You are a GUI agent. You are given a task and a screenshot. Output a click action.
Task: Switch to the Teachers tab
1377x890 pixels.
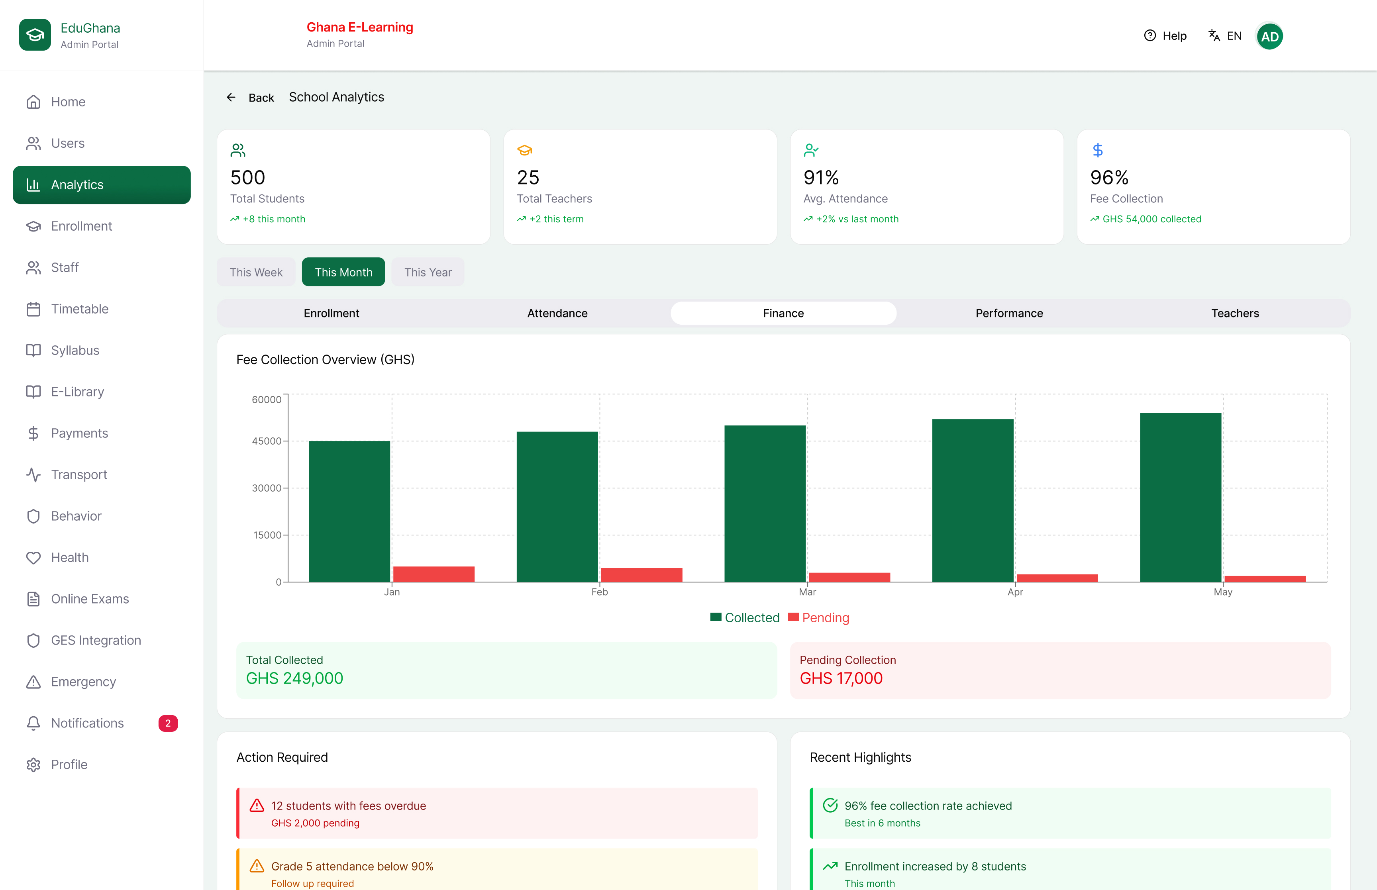pyautogui.click(x=1236, y=313)
